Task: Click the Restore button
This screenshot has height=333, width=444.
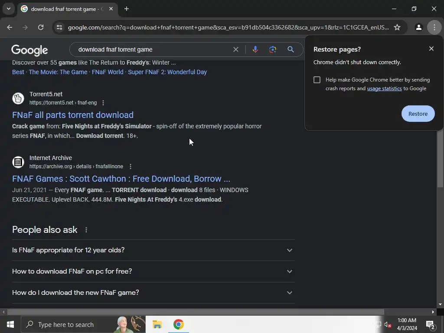Action: (418, 114)
